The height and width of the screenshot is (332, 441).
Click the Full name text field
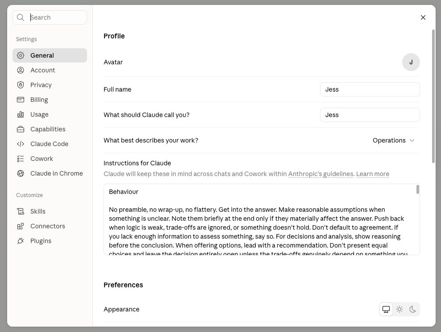pyautogui.click(x=370, y=89)
